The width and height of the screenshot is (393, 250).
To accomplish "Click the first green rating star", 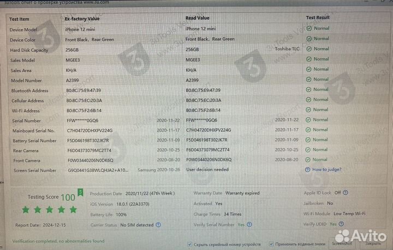I will tap(25, 210).
